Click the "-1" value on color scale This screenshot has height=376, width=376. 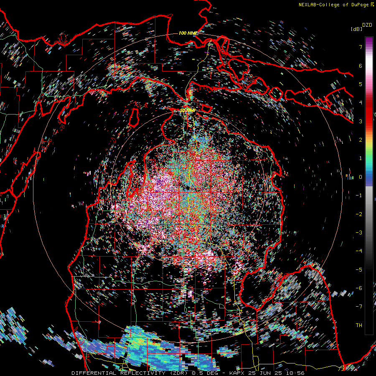point(359,196)
